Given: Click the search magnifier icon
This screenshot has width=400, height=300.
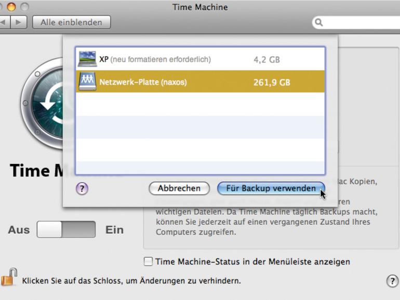Looking at the screenshot, I should 318,22.
